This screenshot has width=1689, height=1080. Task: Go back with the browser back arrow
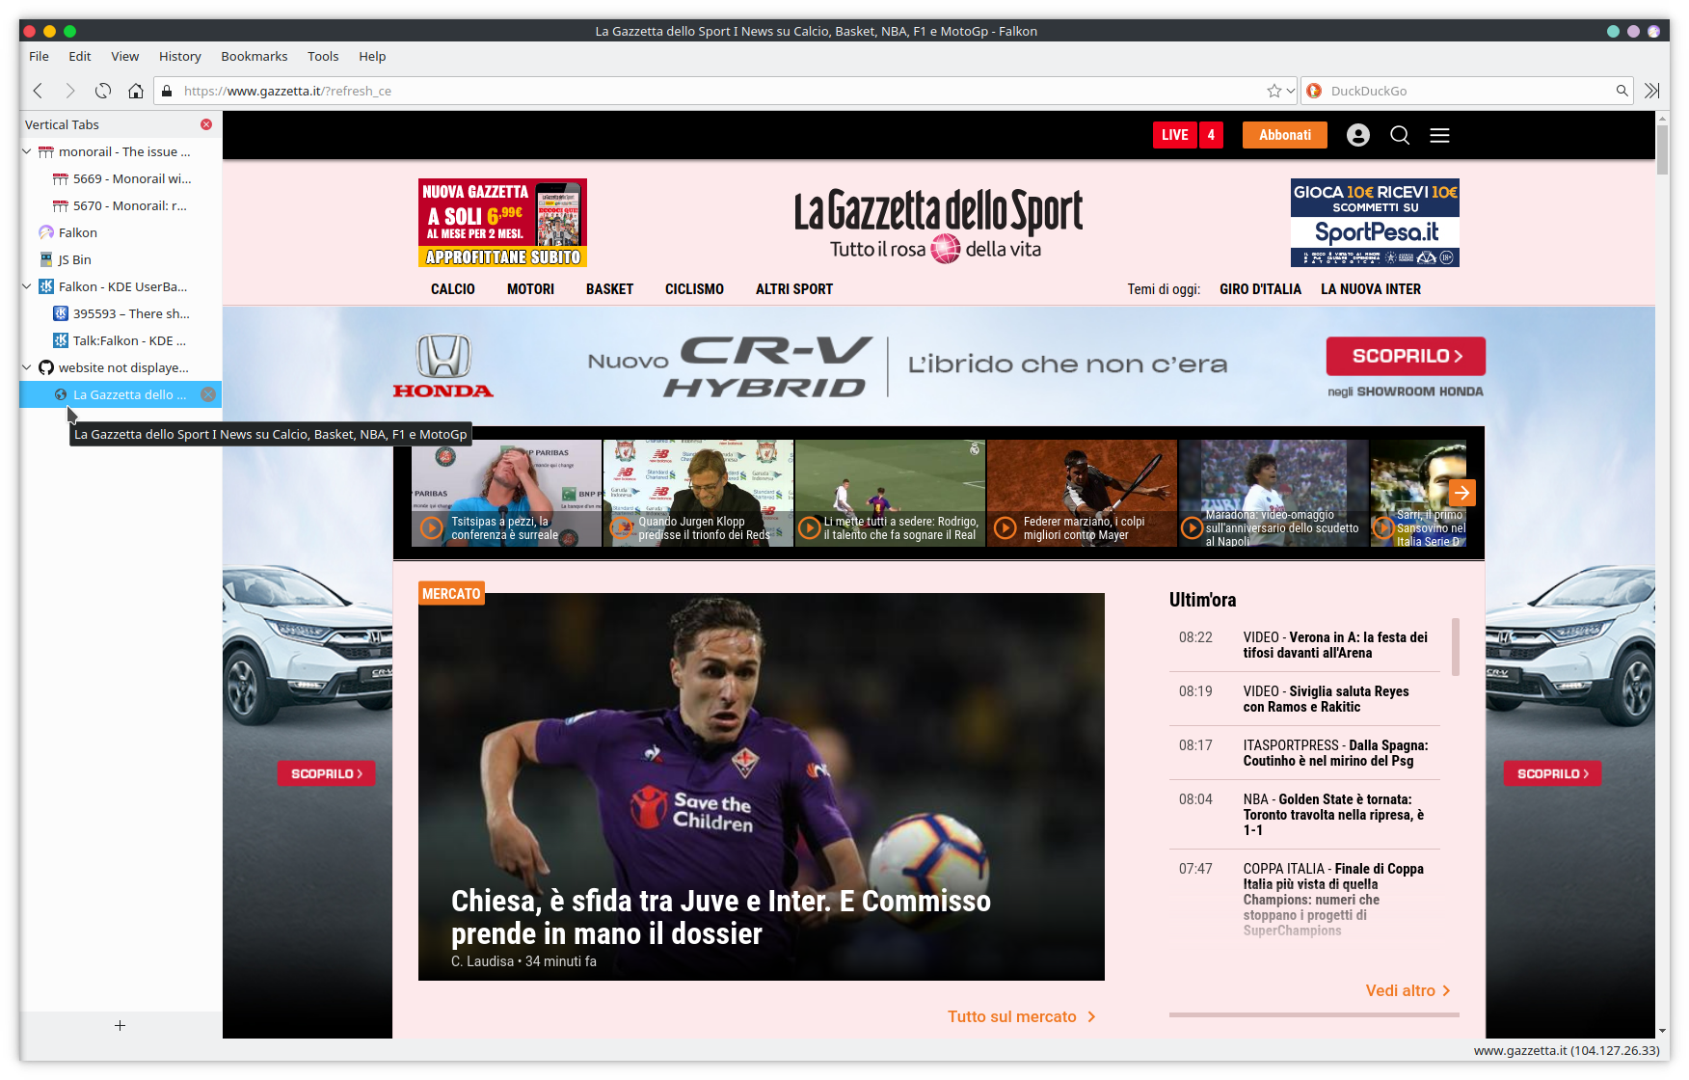38,91
